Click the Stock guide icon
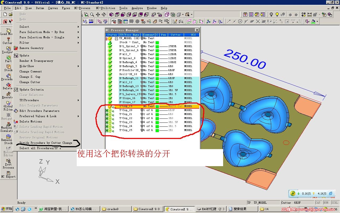This screenshot has height=213, width=340. click(x=8, y=67)
